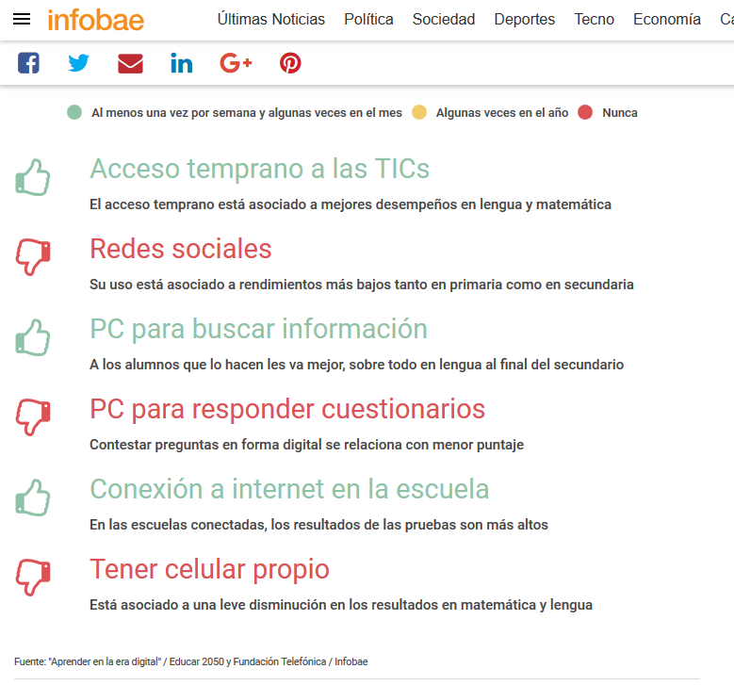Click the green legend dot
The width and height of the screenshot is (734, 685).
(74, 112)
